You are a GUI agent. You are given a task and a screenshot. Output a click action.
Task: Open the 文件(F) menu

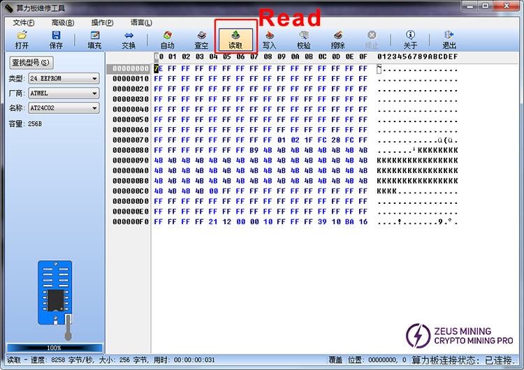point(24,22)
